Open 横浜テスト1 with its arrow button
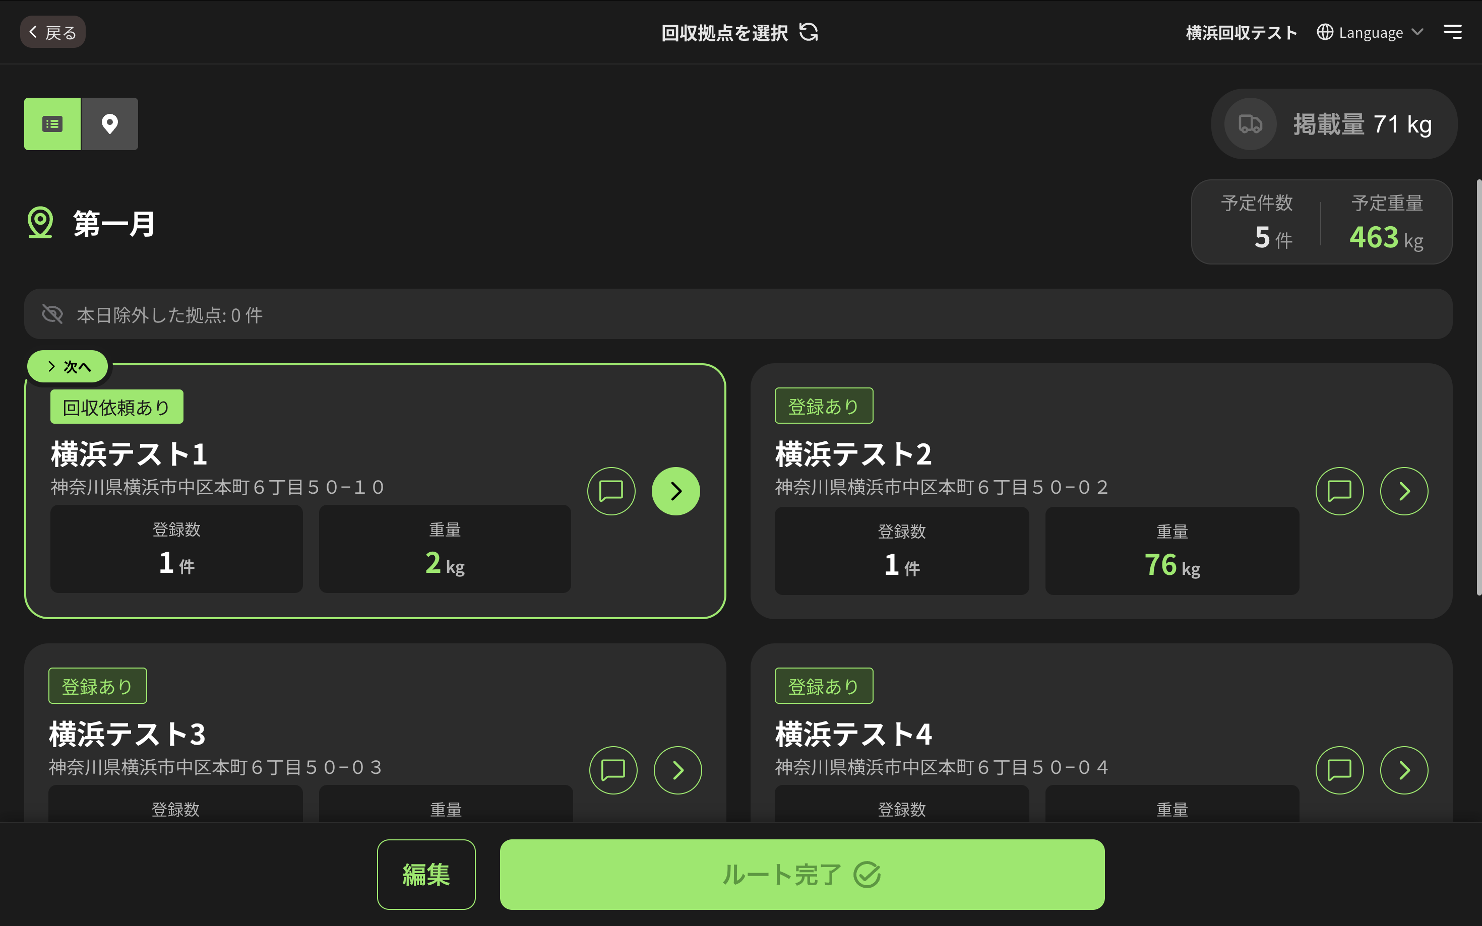Image resolution: width=1482 pixels, height=926 pixels. click(676, 491)
